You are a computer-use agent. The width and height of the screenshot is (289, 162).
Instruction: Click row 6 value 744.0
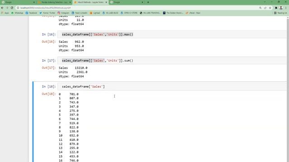(74, 119)
